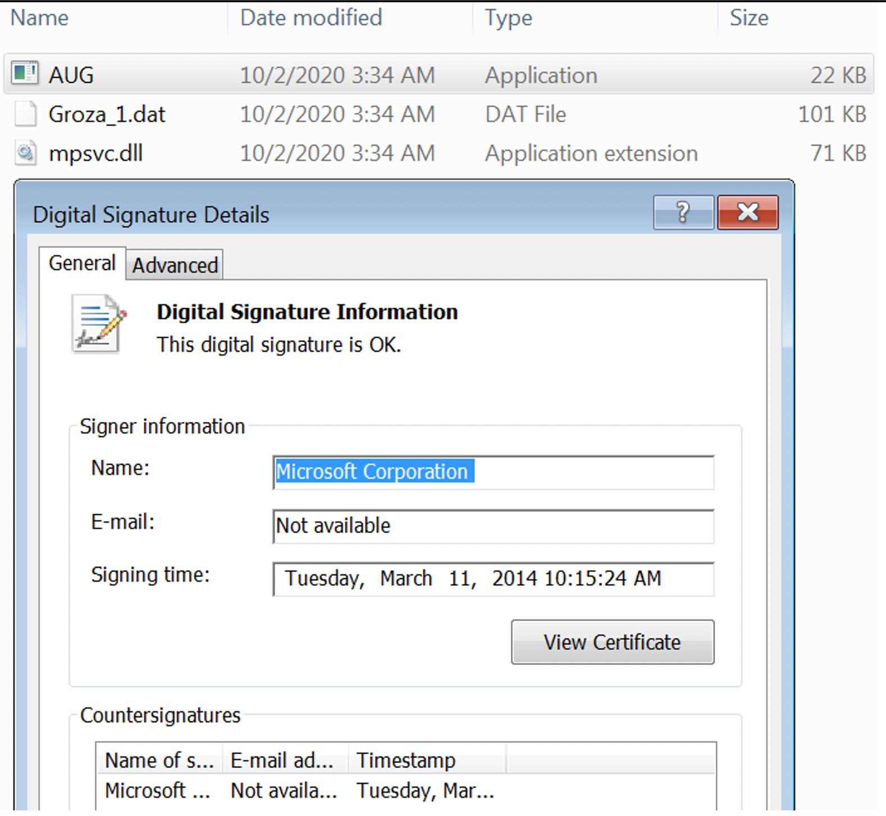Screen dimensions: 886x816
Task: Click the digital signature document icon
Action: [x=99, y=324]
